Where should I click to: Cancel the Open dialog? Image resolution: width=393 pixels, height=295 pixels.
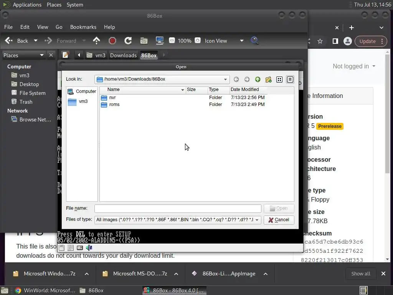click(279, 220)
